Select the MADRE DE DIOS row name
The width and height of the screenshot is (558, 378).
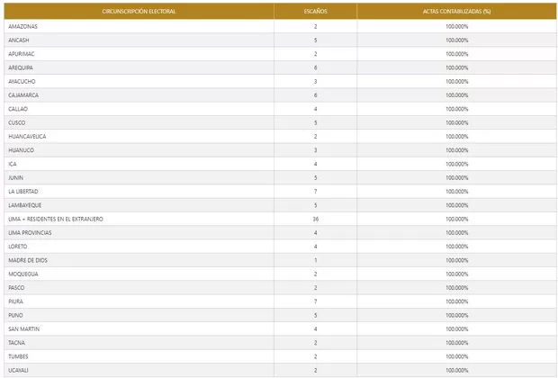coord(28,260)
